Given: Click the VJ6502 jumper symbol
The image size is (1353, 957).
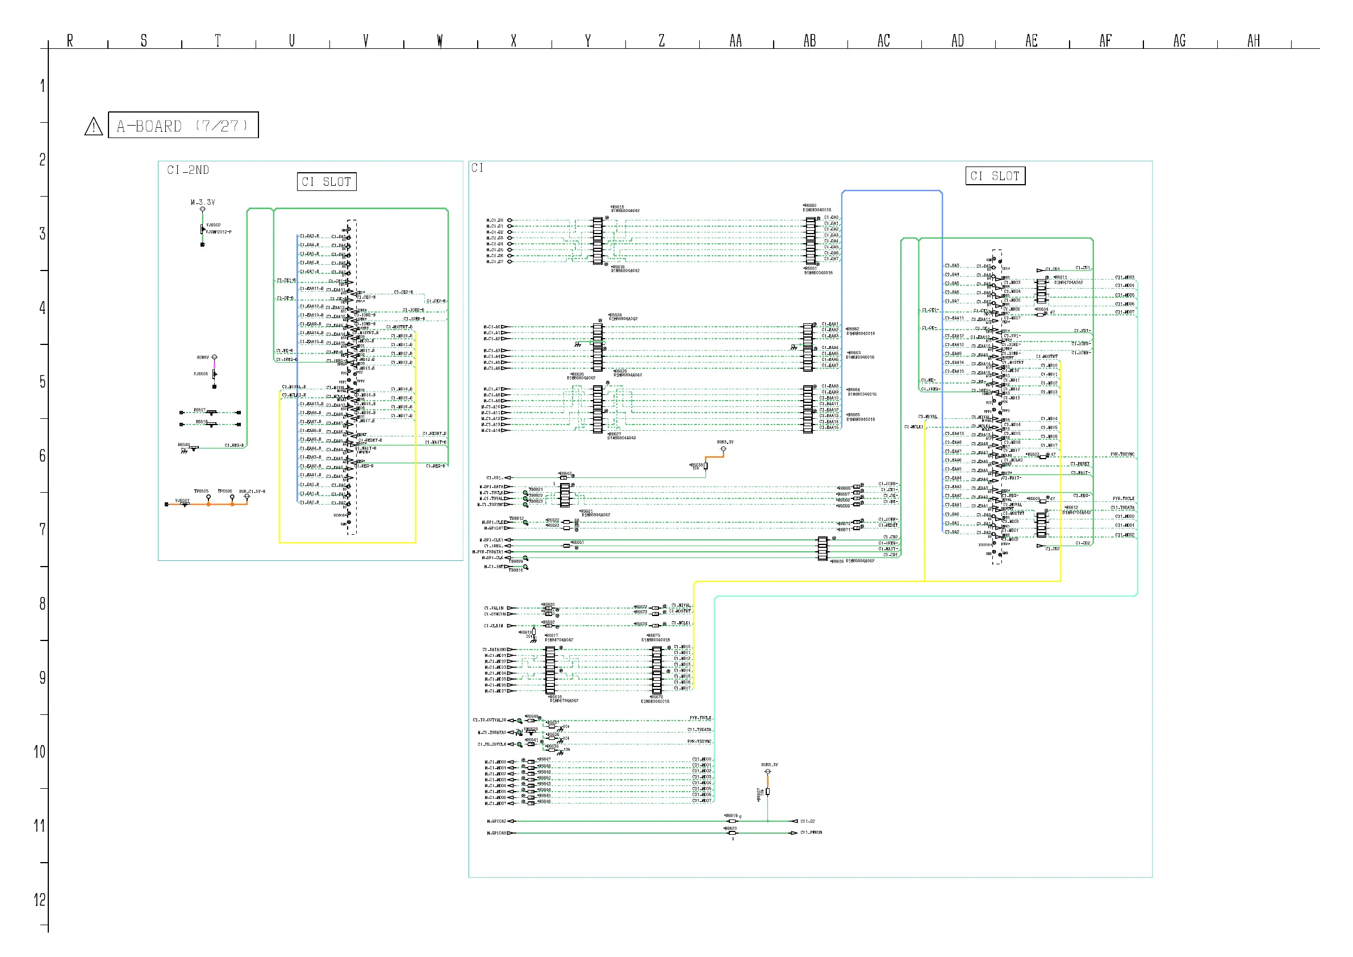Looking at the screenshot, I should point(203,229).
